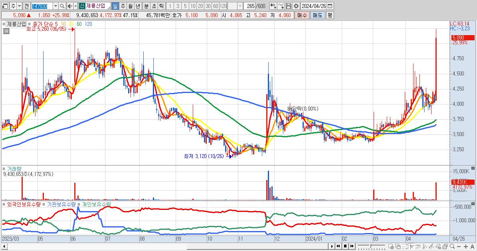477x251 pixels.
Task: Select the 분 minute chart tab
Action: pos(146,6)
